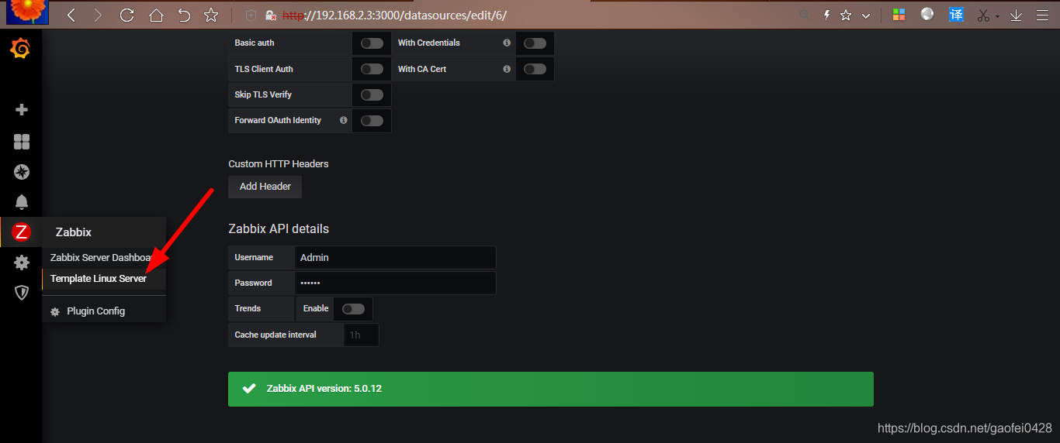This screenshot has width=1060, height=443.
Task: Click the flower avatar in browser corner
Action: [x=28, y=12]
